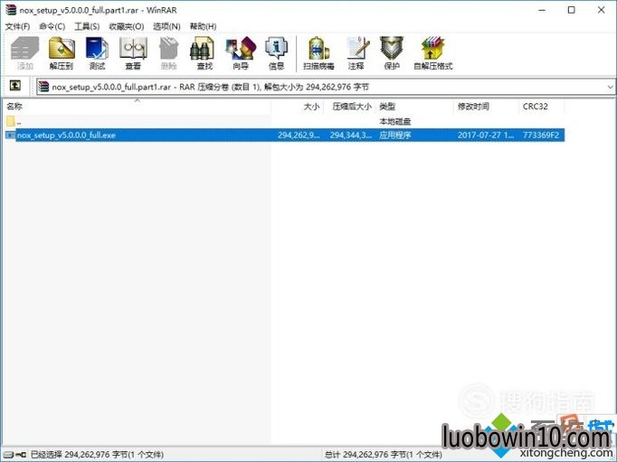Click the 本地磁盘 type cell

coord(395,121)
